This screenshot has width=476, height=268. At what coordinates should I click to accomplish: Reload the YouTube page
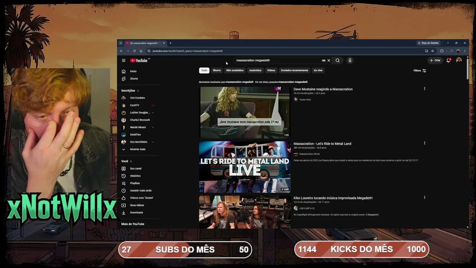134,51
